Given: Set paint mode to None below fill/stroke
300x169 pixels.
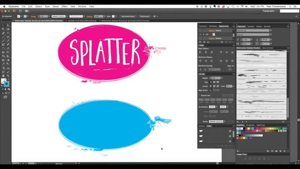Looking at the screenshot, I should [x=9, y=89].
